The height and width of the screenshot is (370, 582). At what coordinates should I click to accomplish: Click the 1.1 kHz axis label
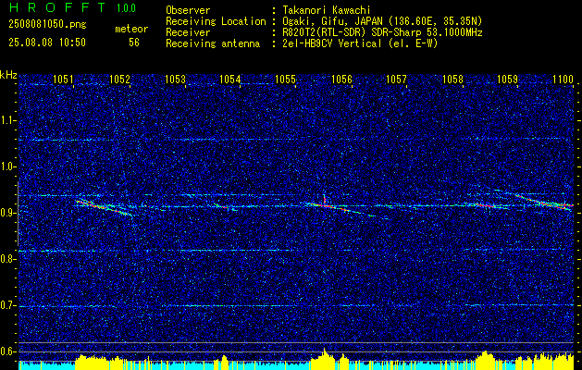(x=7, y=120)
